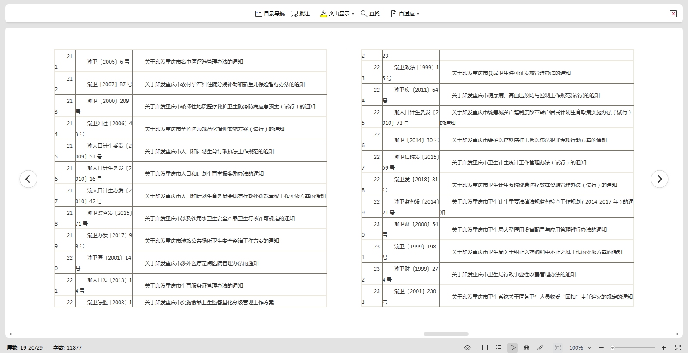Click the 大型医用设备配置 notice title
Image resolution: width=688 pixels, height=353 pixels.
(x=529, y=230)
